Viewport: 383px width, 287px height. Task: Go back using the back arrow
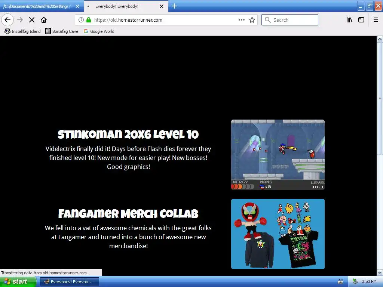(7, 20)
